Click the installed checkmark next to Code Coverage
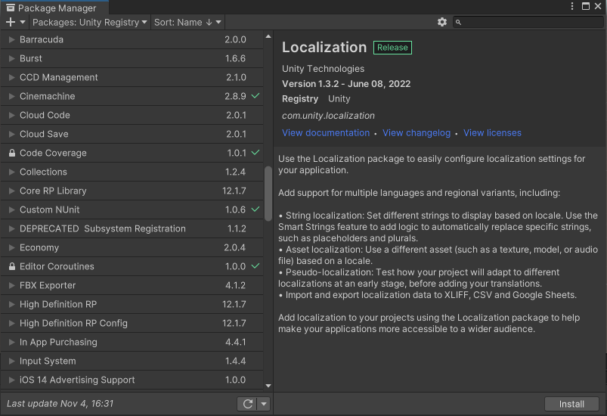The width and height of the screenshot is (607, 416). click(255, 153)
